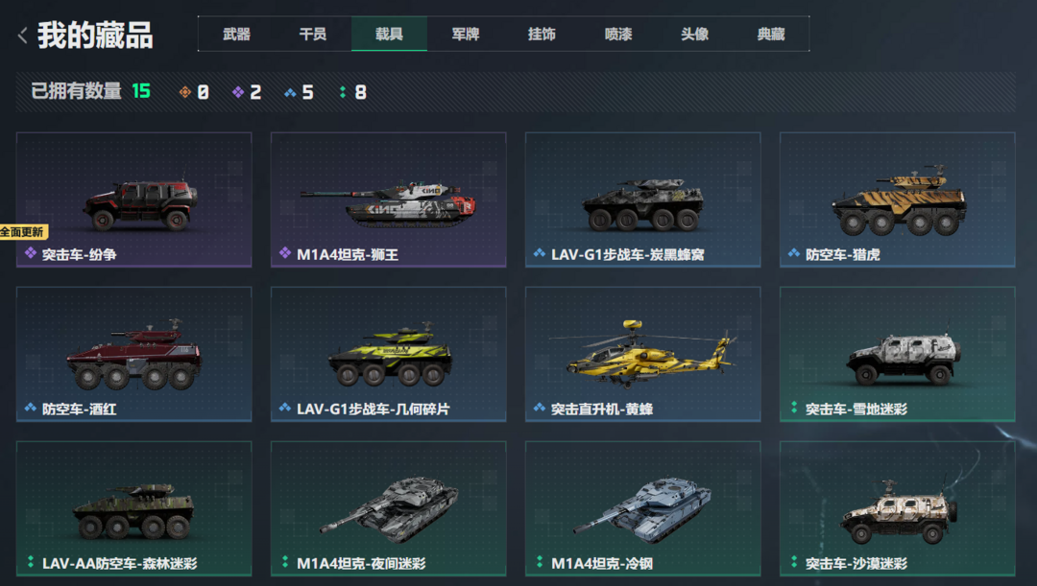
Task: Click the 全面更新 yellow badge
Action: [x=24, y=232]
